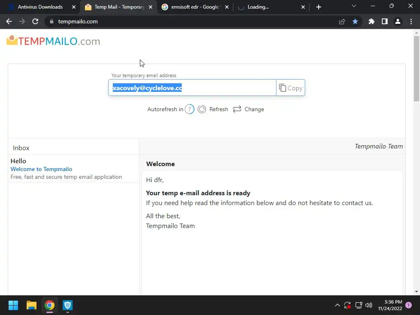Click the volume speaker tray icon
Viewport: 420px width, 315px height.
point(369,305)
